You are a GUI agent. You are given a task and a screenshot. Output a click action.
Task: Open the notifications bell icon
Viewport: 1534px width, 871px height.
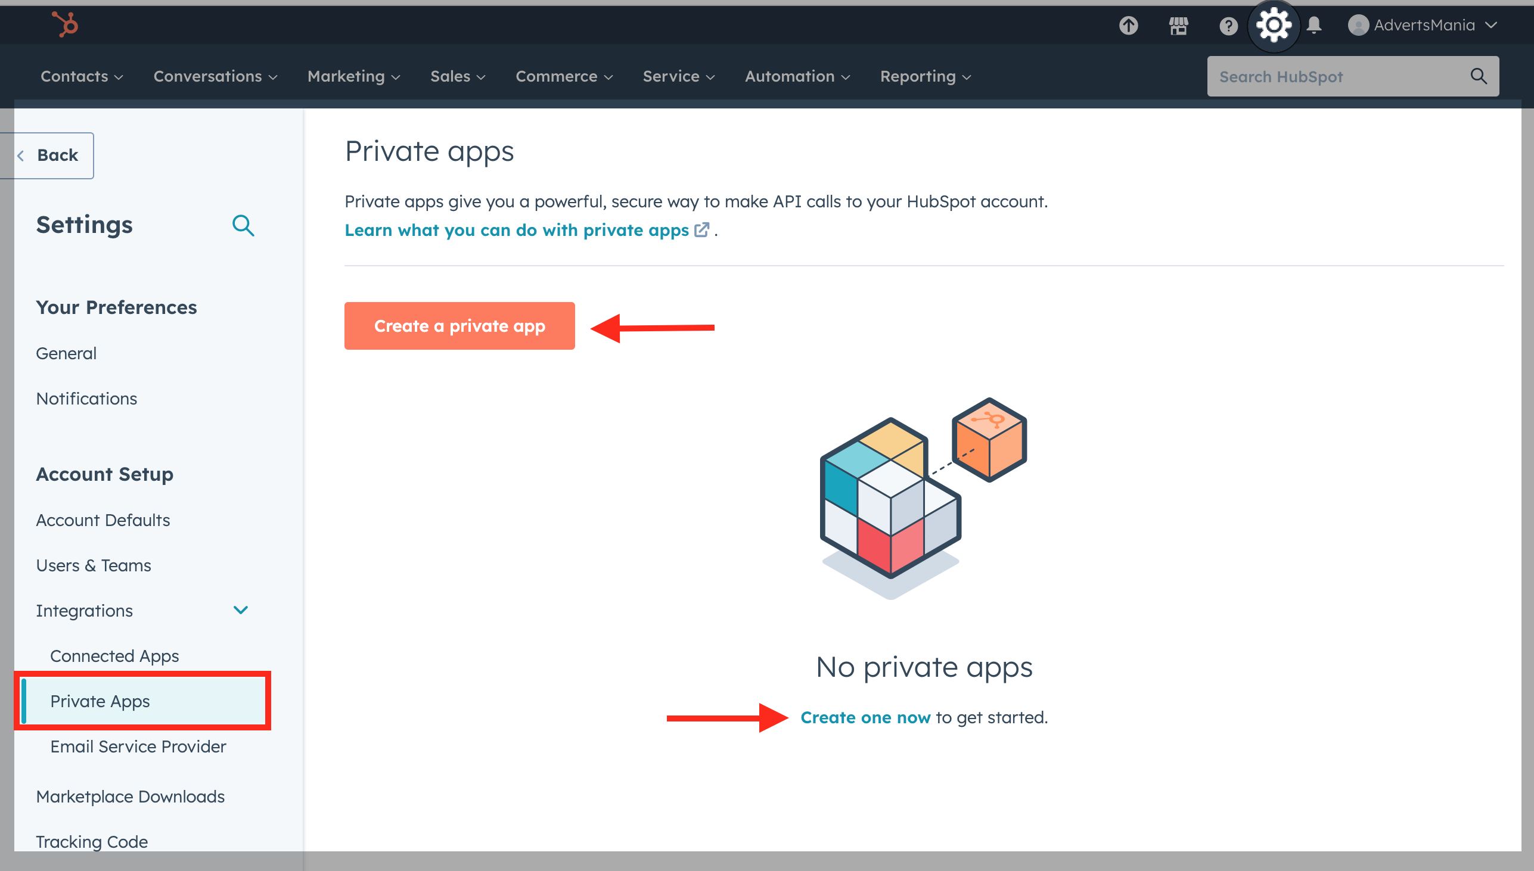[1314, 25]
